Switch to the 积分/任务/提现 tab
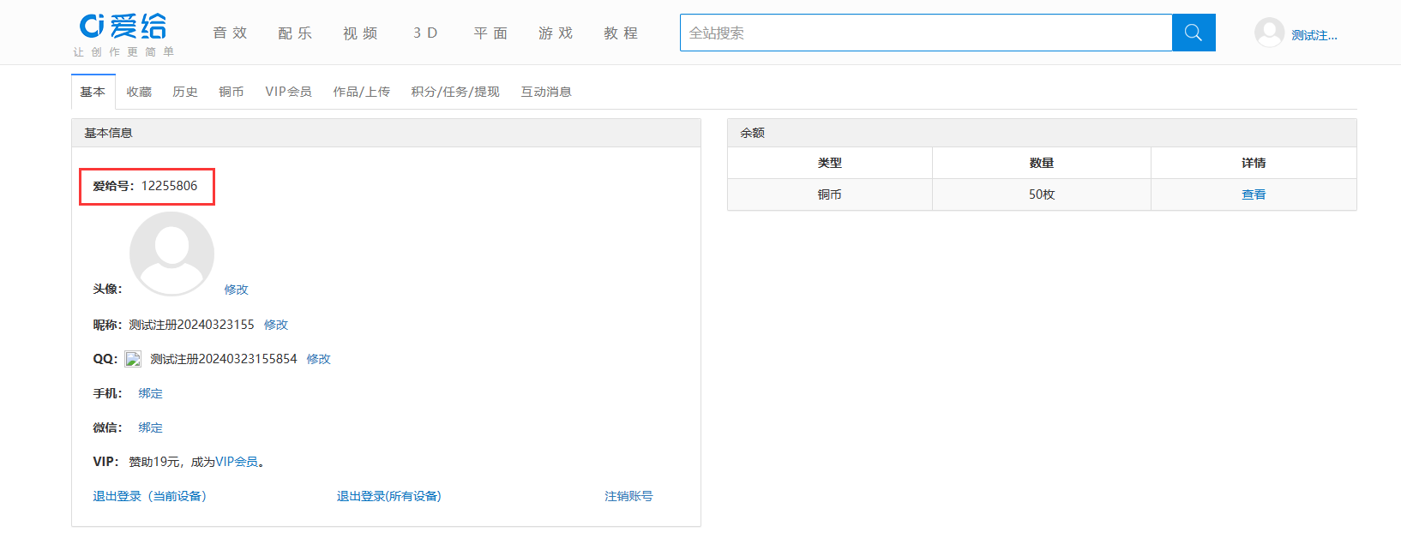This screenshot has width=1401, height=544. pyautogui.click(x=455, y=92)
